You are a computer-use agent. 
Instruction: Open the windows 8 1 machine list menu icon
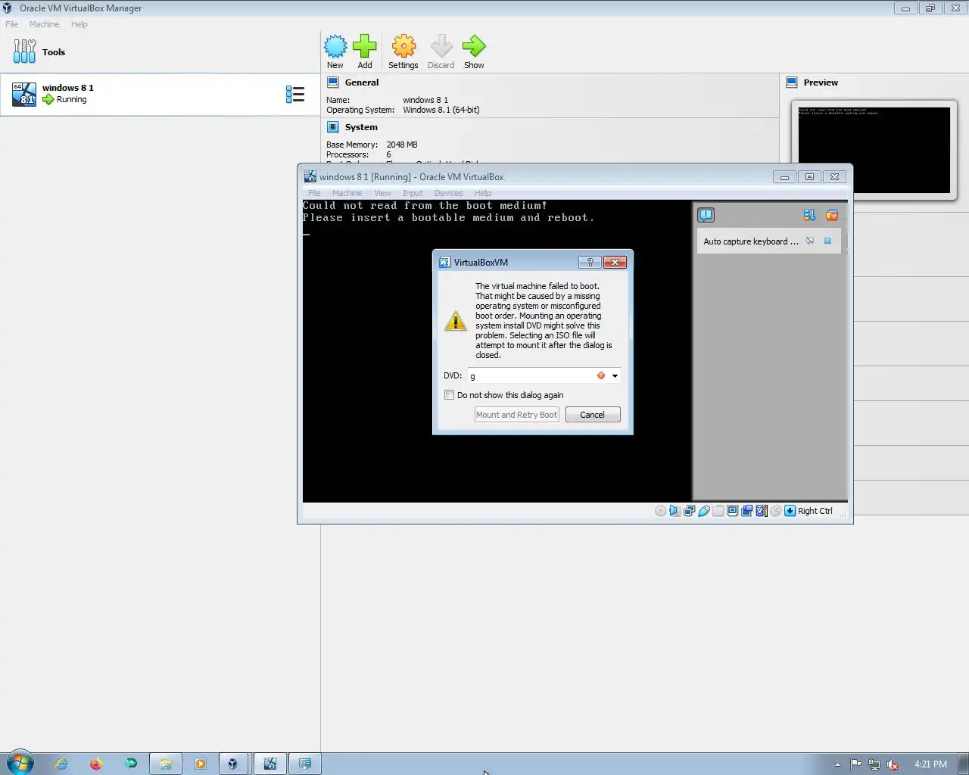[295, 94]
